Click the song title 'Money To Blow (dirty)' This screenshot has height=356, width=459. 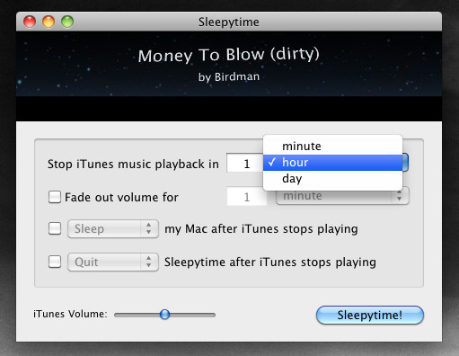(x=229, y=55)
